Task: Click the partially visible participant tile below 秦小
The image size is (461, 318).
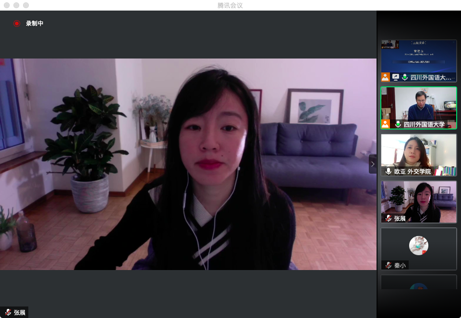Action: click(x=418, y=283)
